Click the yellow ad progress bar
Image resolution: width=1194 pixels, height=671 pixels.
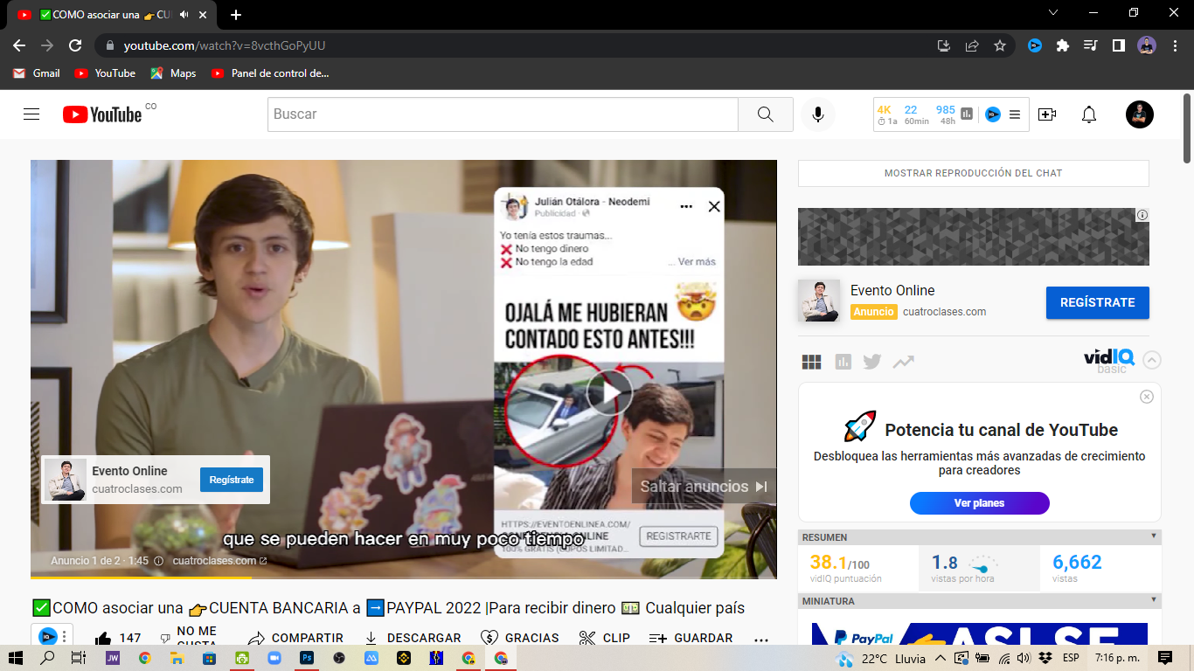click(x=141, y=578)
